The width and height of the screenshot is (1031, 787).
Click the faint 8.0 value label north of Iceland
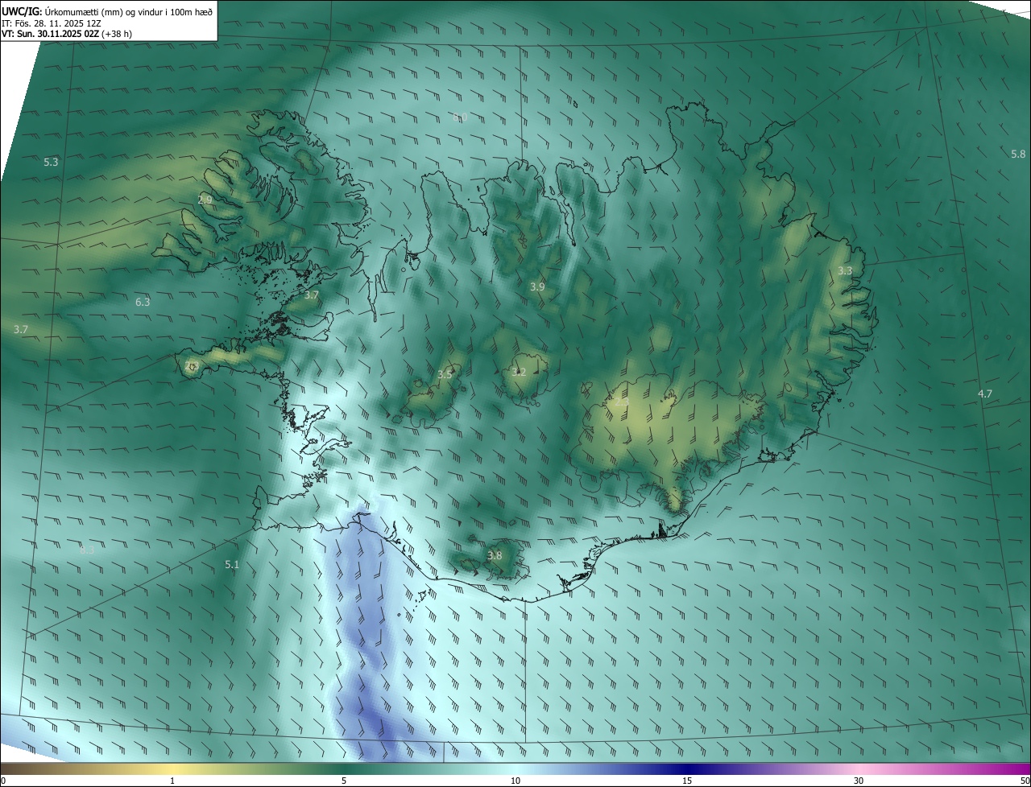[460, 117]
